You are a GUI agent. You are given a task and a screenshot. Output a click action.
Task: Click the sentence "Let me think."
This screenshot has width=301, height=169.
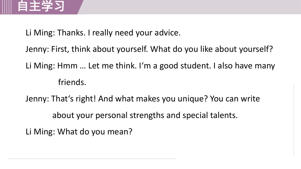point(112,66)
